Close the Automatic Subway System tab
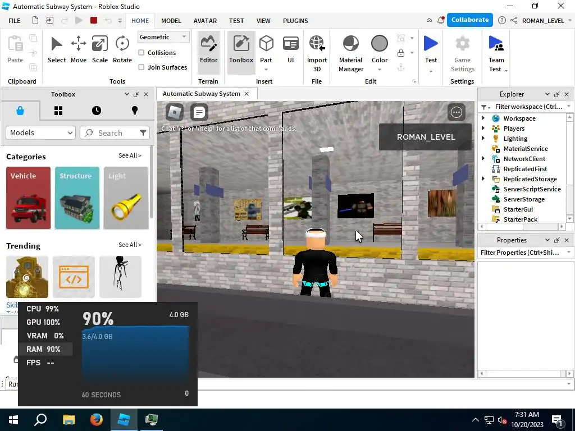 247,94
